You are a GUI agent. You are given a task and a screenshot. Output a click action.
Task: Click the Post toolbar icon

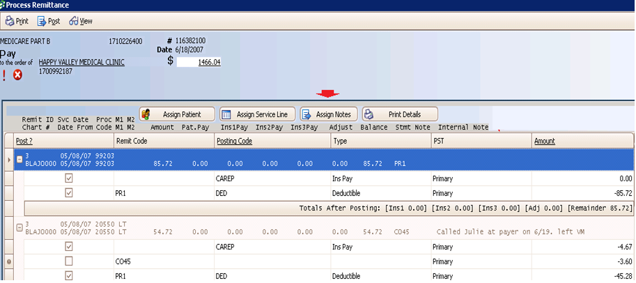coord(42,21)
